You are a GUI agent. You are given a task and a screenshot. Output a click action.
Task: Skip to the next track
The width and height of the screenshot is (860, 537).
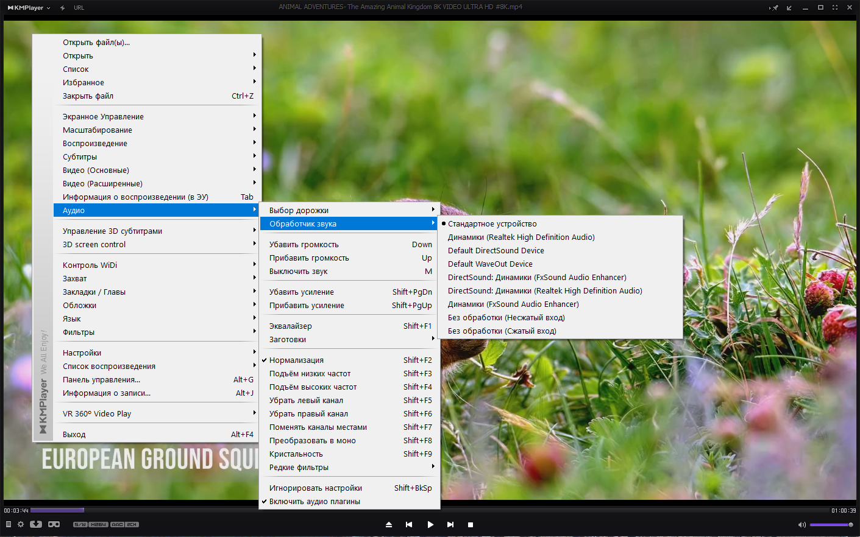click(450, 524)
